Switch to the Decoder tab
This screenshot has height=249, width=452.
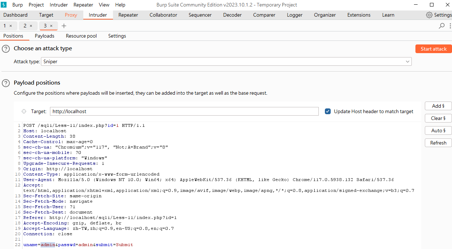click(x=233, y=15)
